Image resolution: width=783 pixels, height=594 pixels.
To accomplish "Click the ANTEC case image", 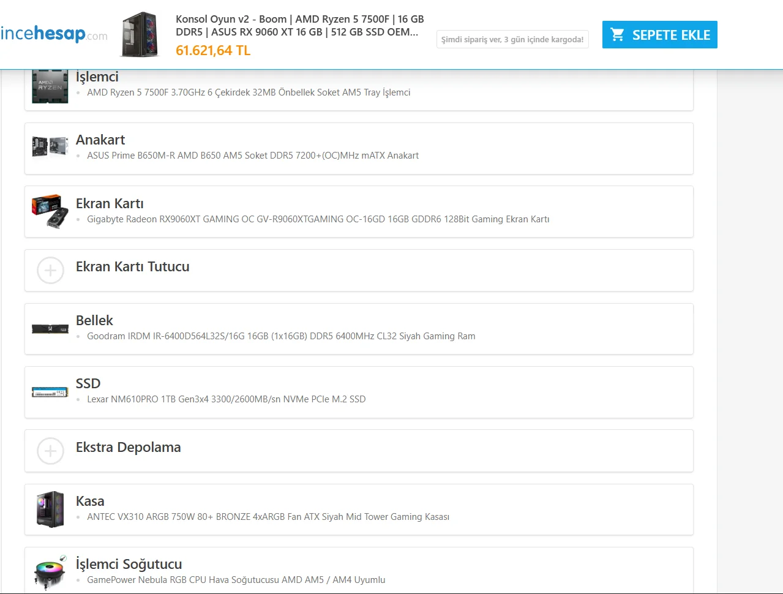I will (x=50, y=509).
